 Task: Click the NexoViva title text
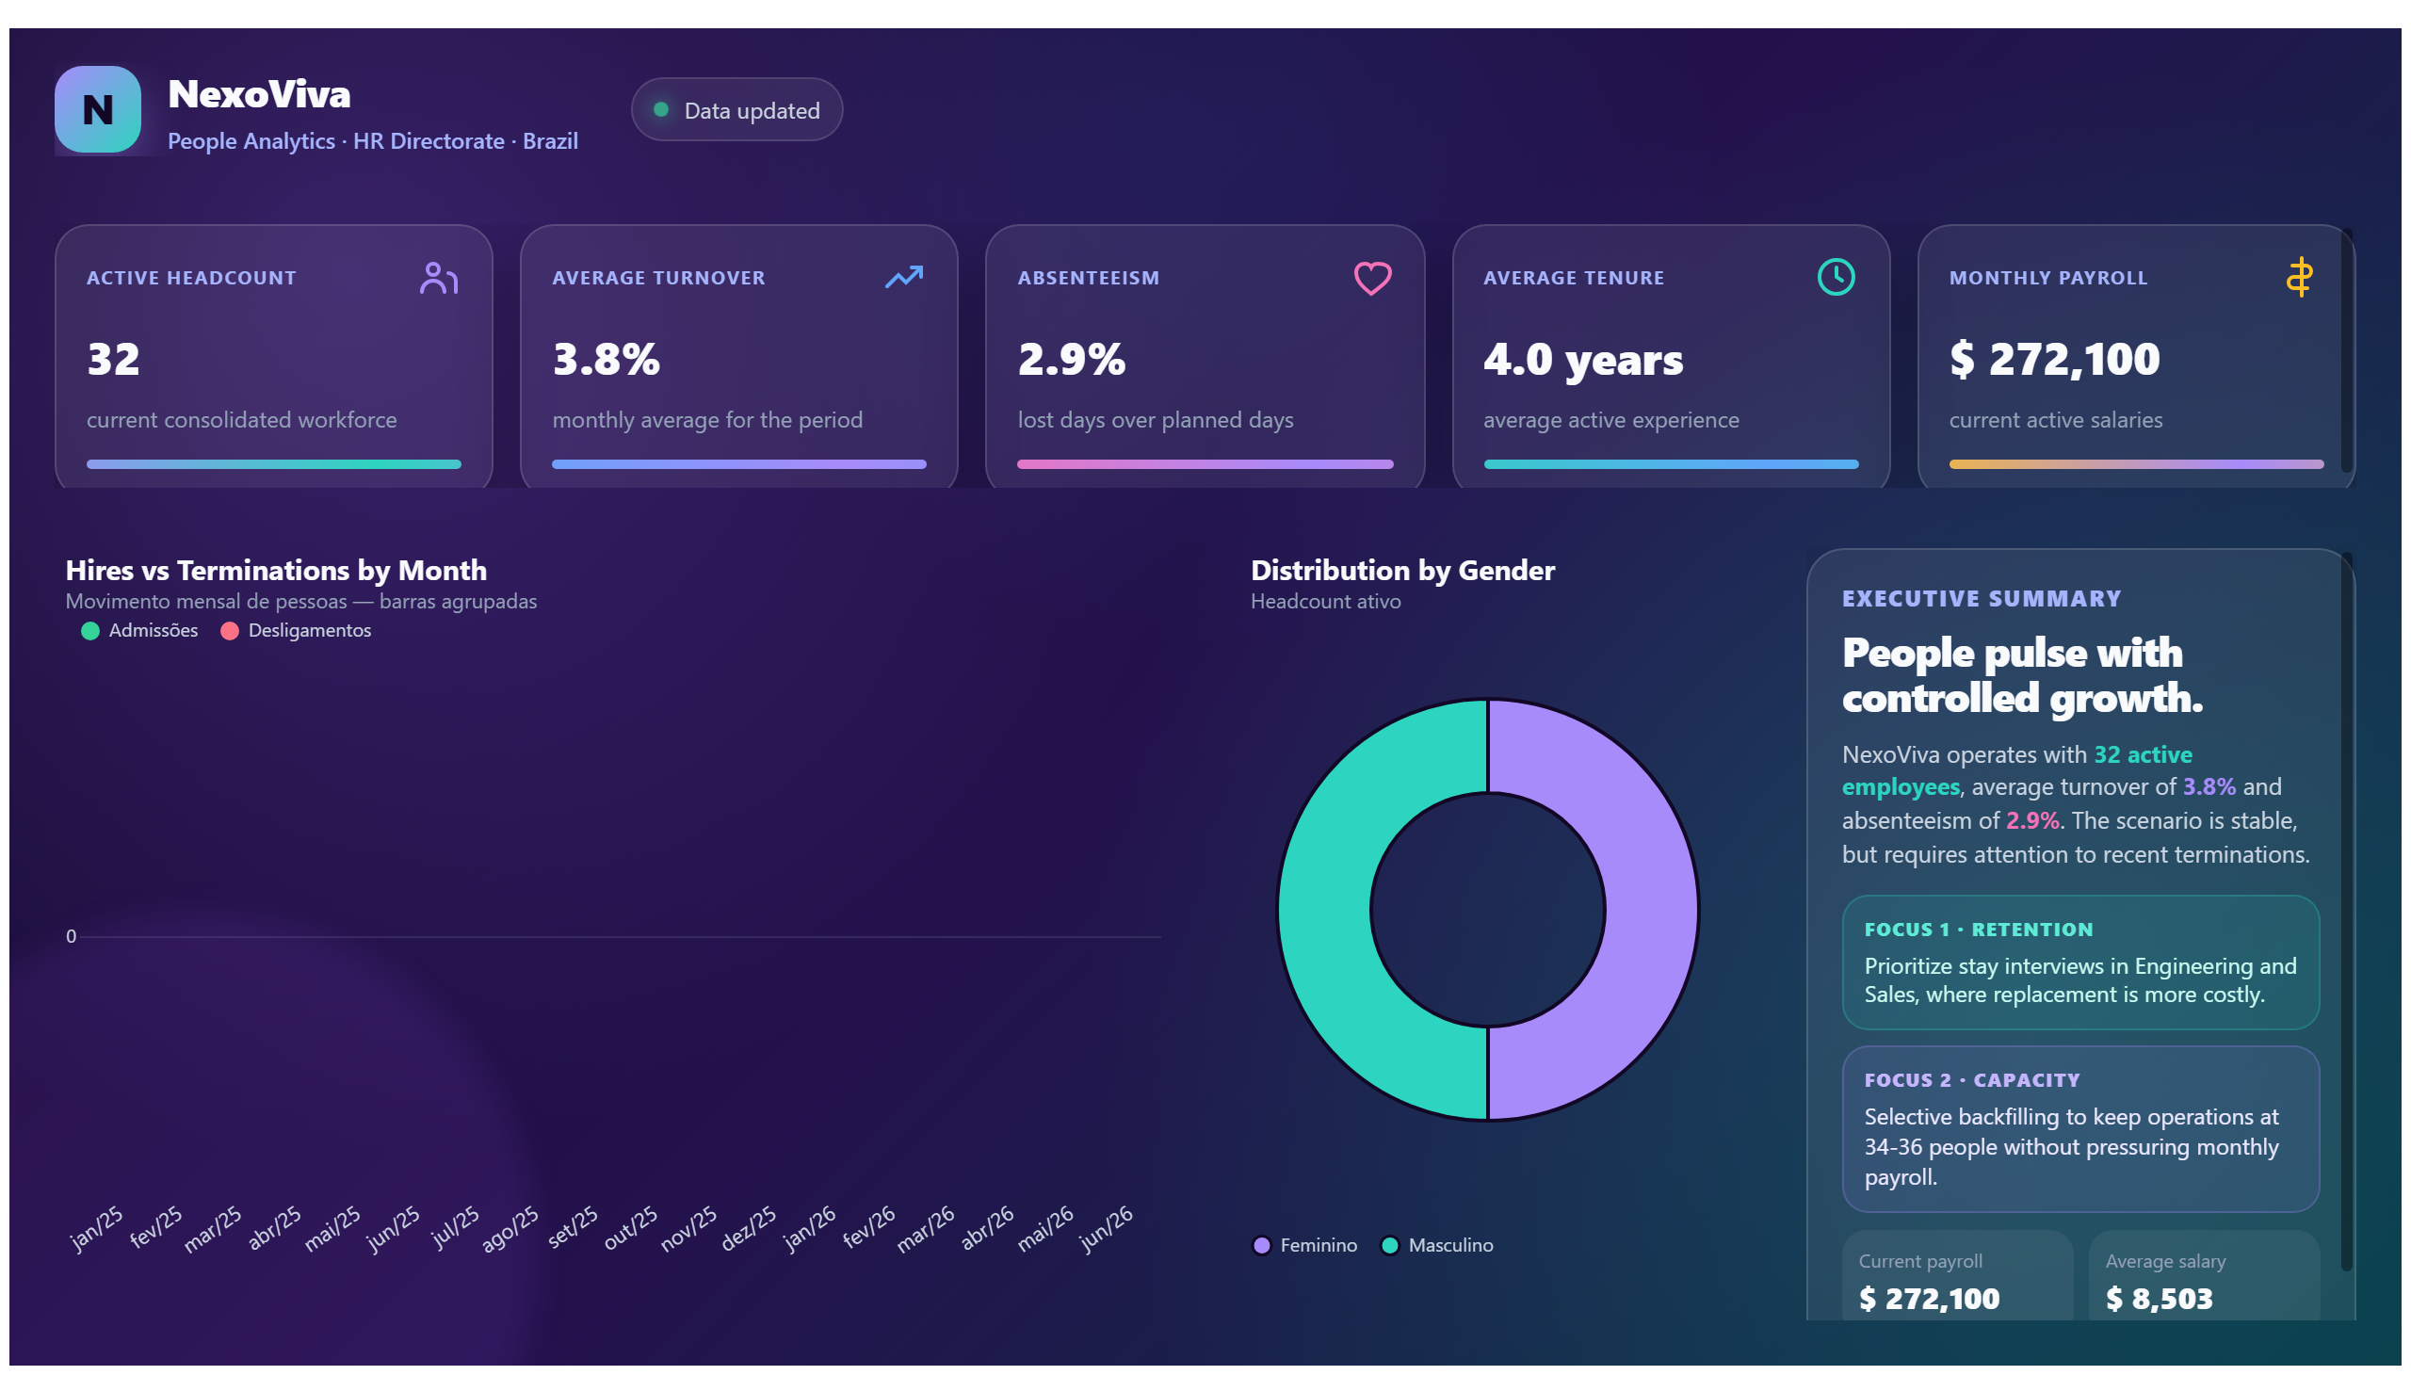259,94
